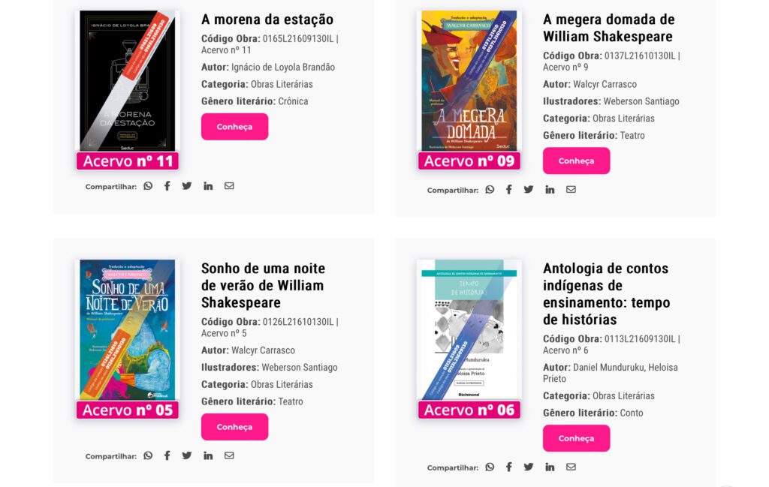The image size is (769, 487).
Task: Share A megera domada on LinkedIn
Action: click(550, 190)
